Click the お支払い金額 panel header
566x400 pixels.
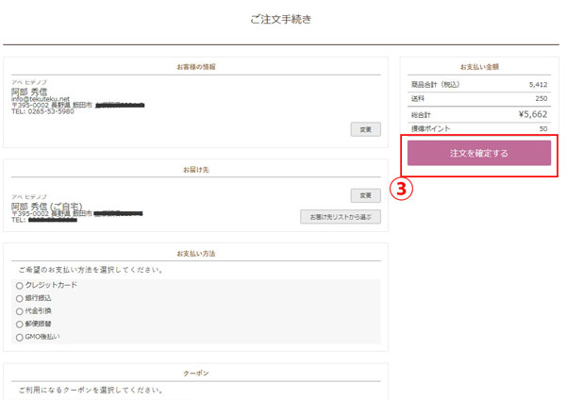pyautogui.click(x=479, y=68)
